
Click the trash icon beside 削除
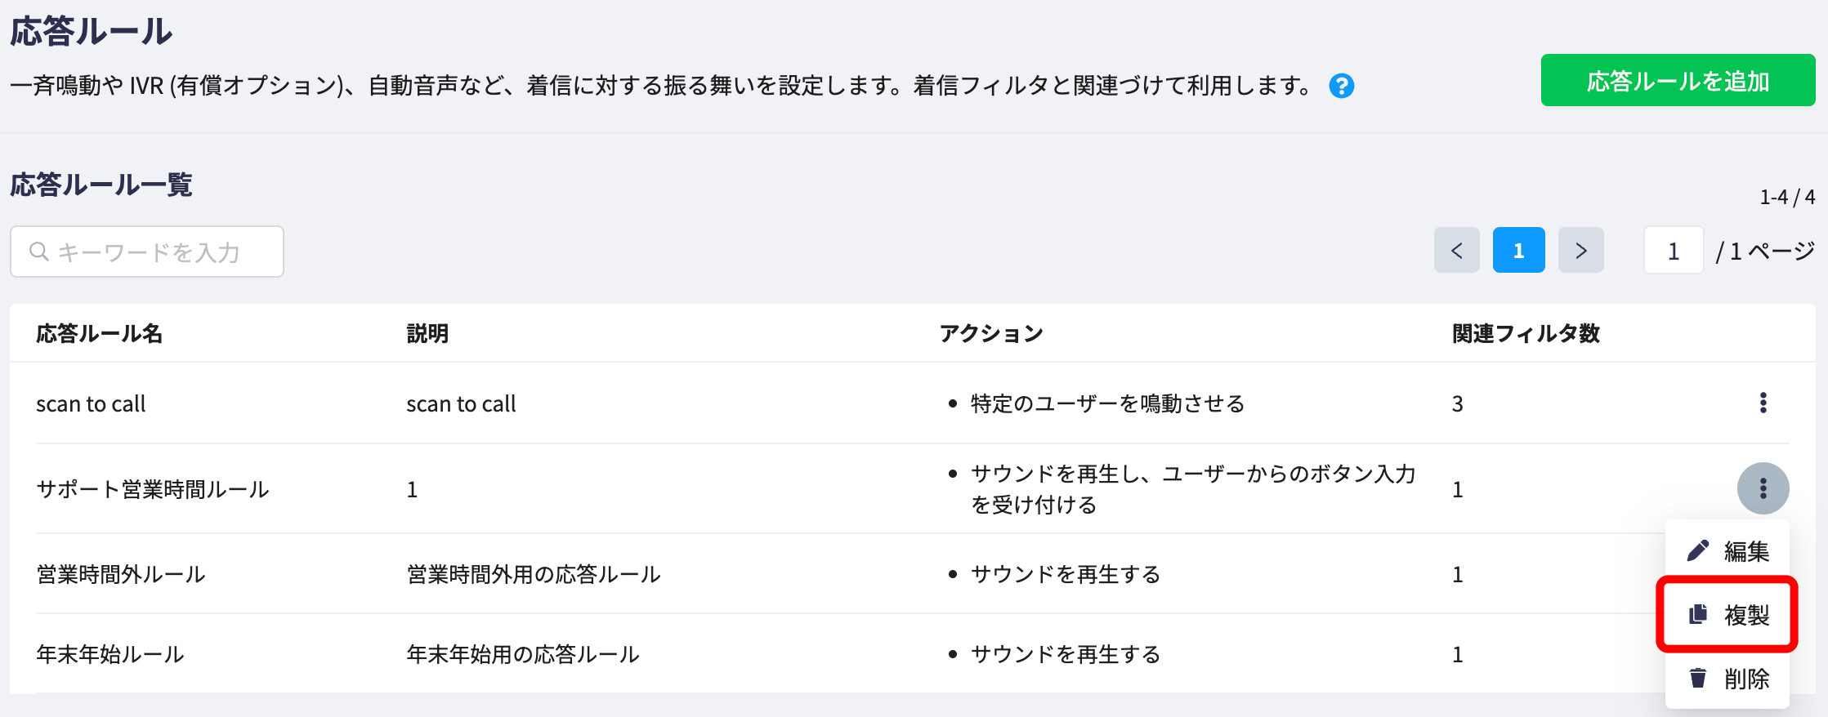click(1698, 678)
